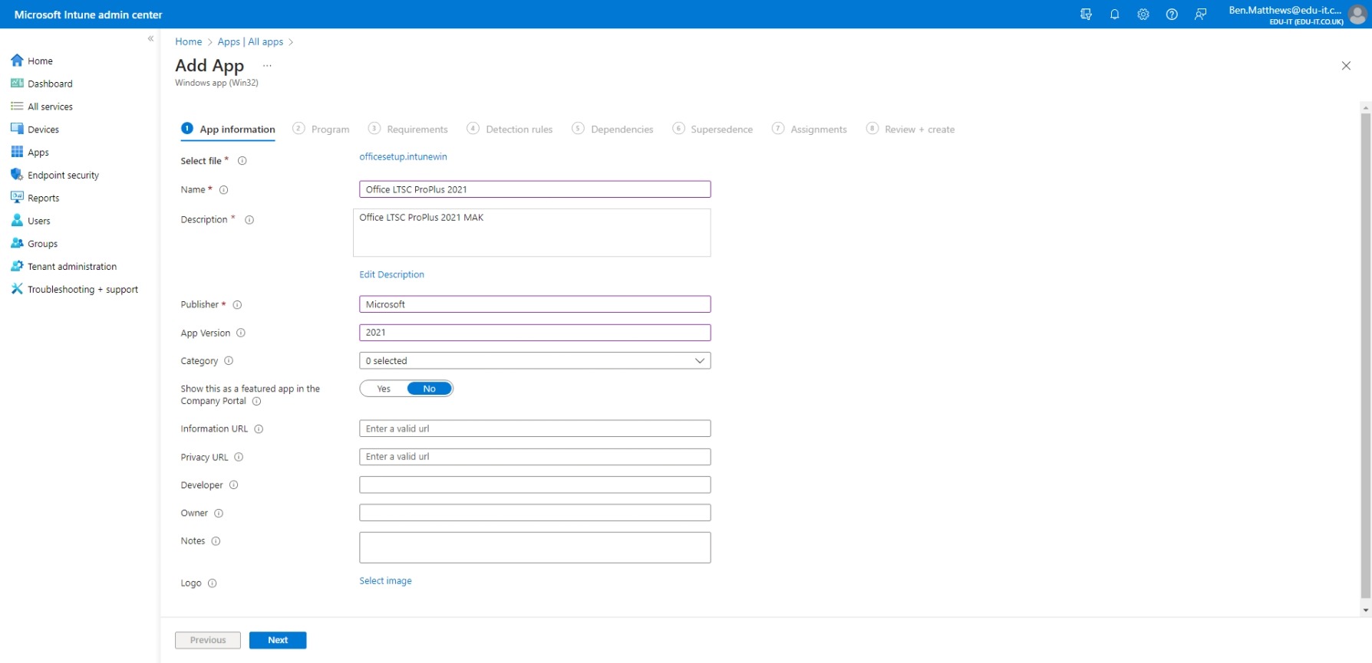Go to the Detection rules tab
The width and height of the screenshot is (1372, 663).
tap(510, 130)
